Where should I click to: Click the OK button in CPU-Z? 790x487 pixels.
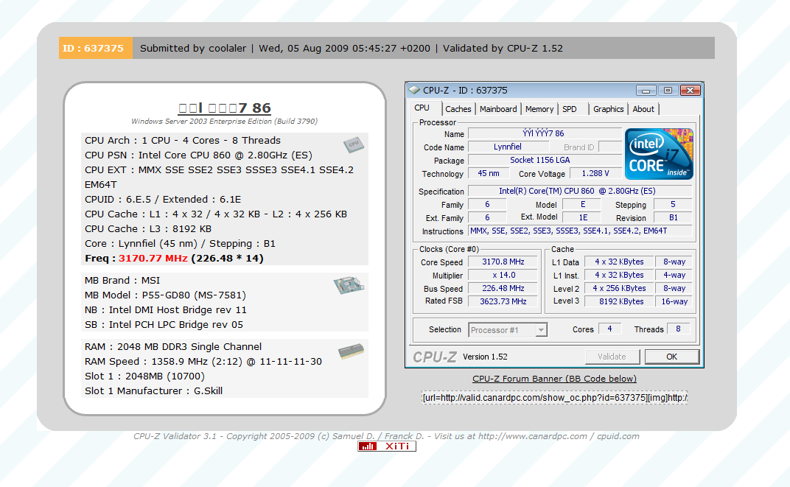[x=671, y=357]
